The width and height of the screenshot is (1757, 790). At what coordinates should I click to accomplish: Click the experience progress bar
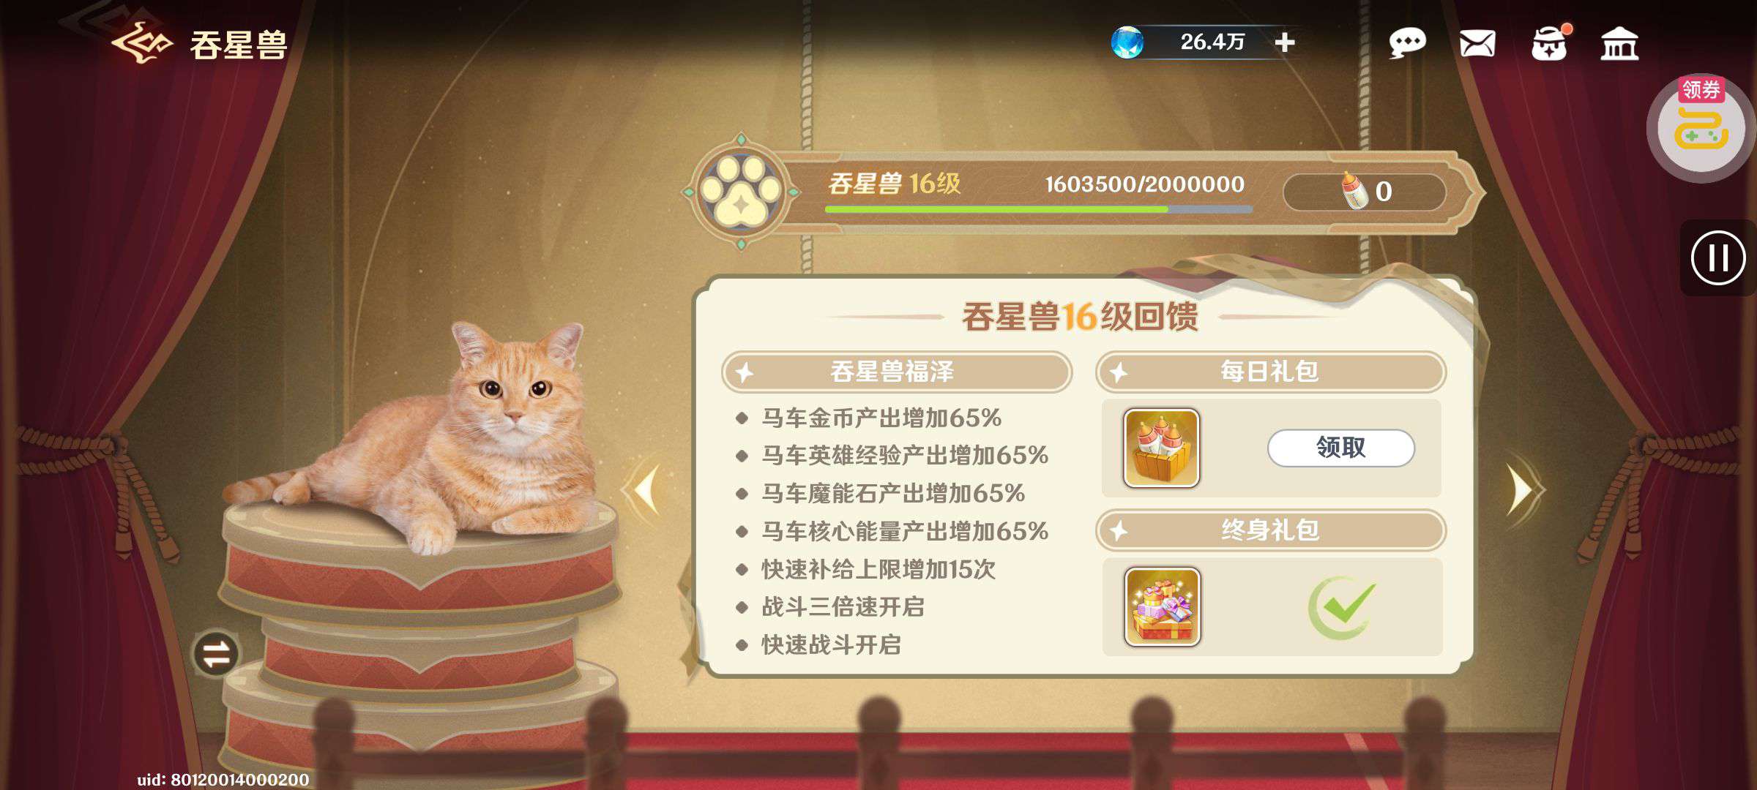pos(1038,209)
